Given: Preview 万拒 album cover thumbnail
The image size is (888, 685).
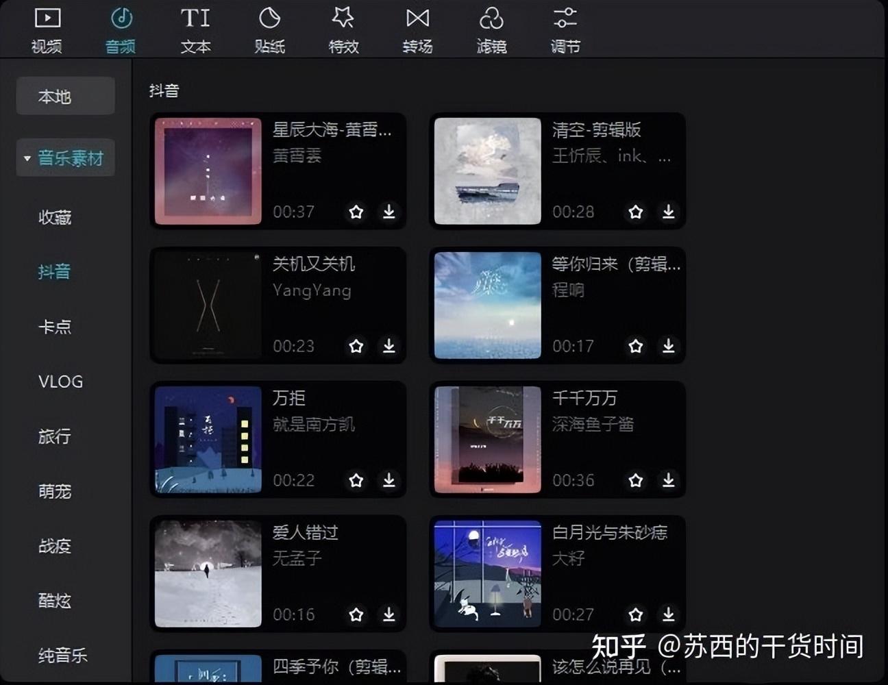Looking at the screenshot, I should (208, 440).
